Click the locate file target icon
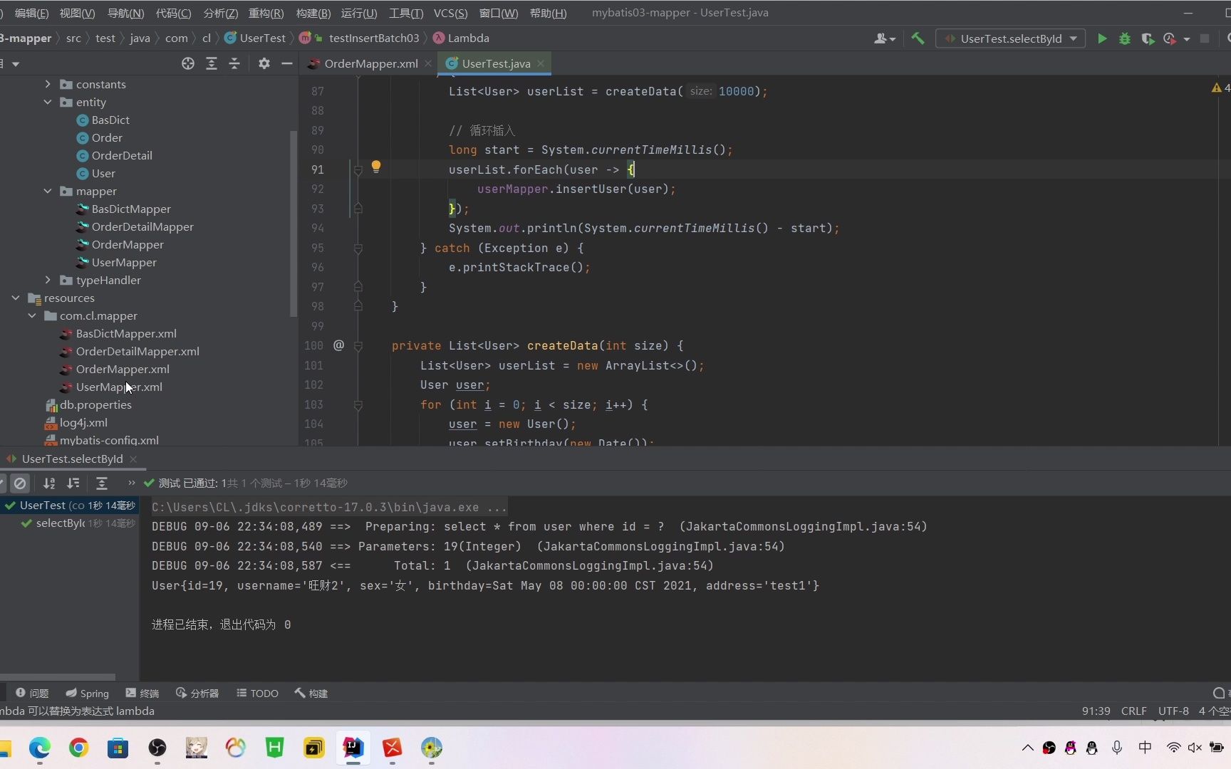The height and width of the screenshot is (769, 1231). [x=188, y=63]
